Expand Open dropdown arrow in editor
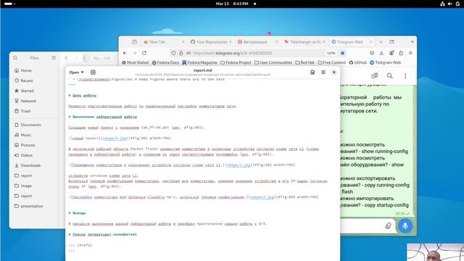 coord(82,72)
